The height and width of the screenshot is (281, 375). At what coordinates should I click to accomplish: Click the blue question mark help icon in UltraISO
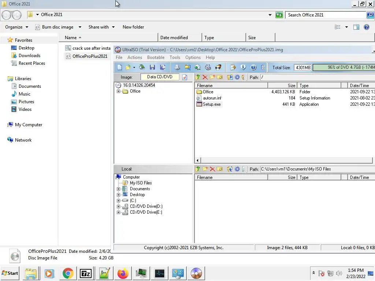pos(253,67)
